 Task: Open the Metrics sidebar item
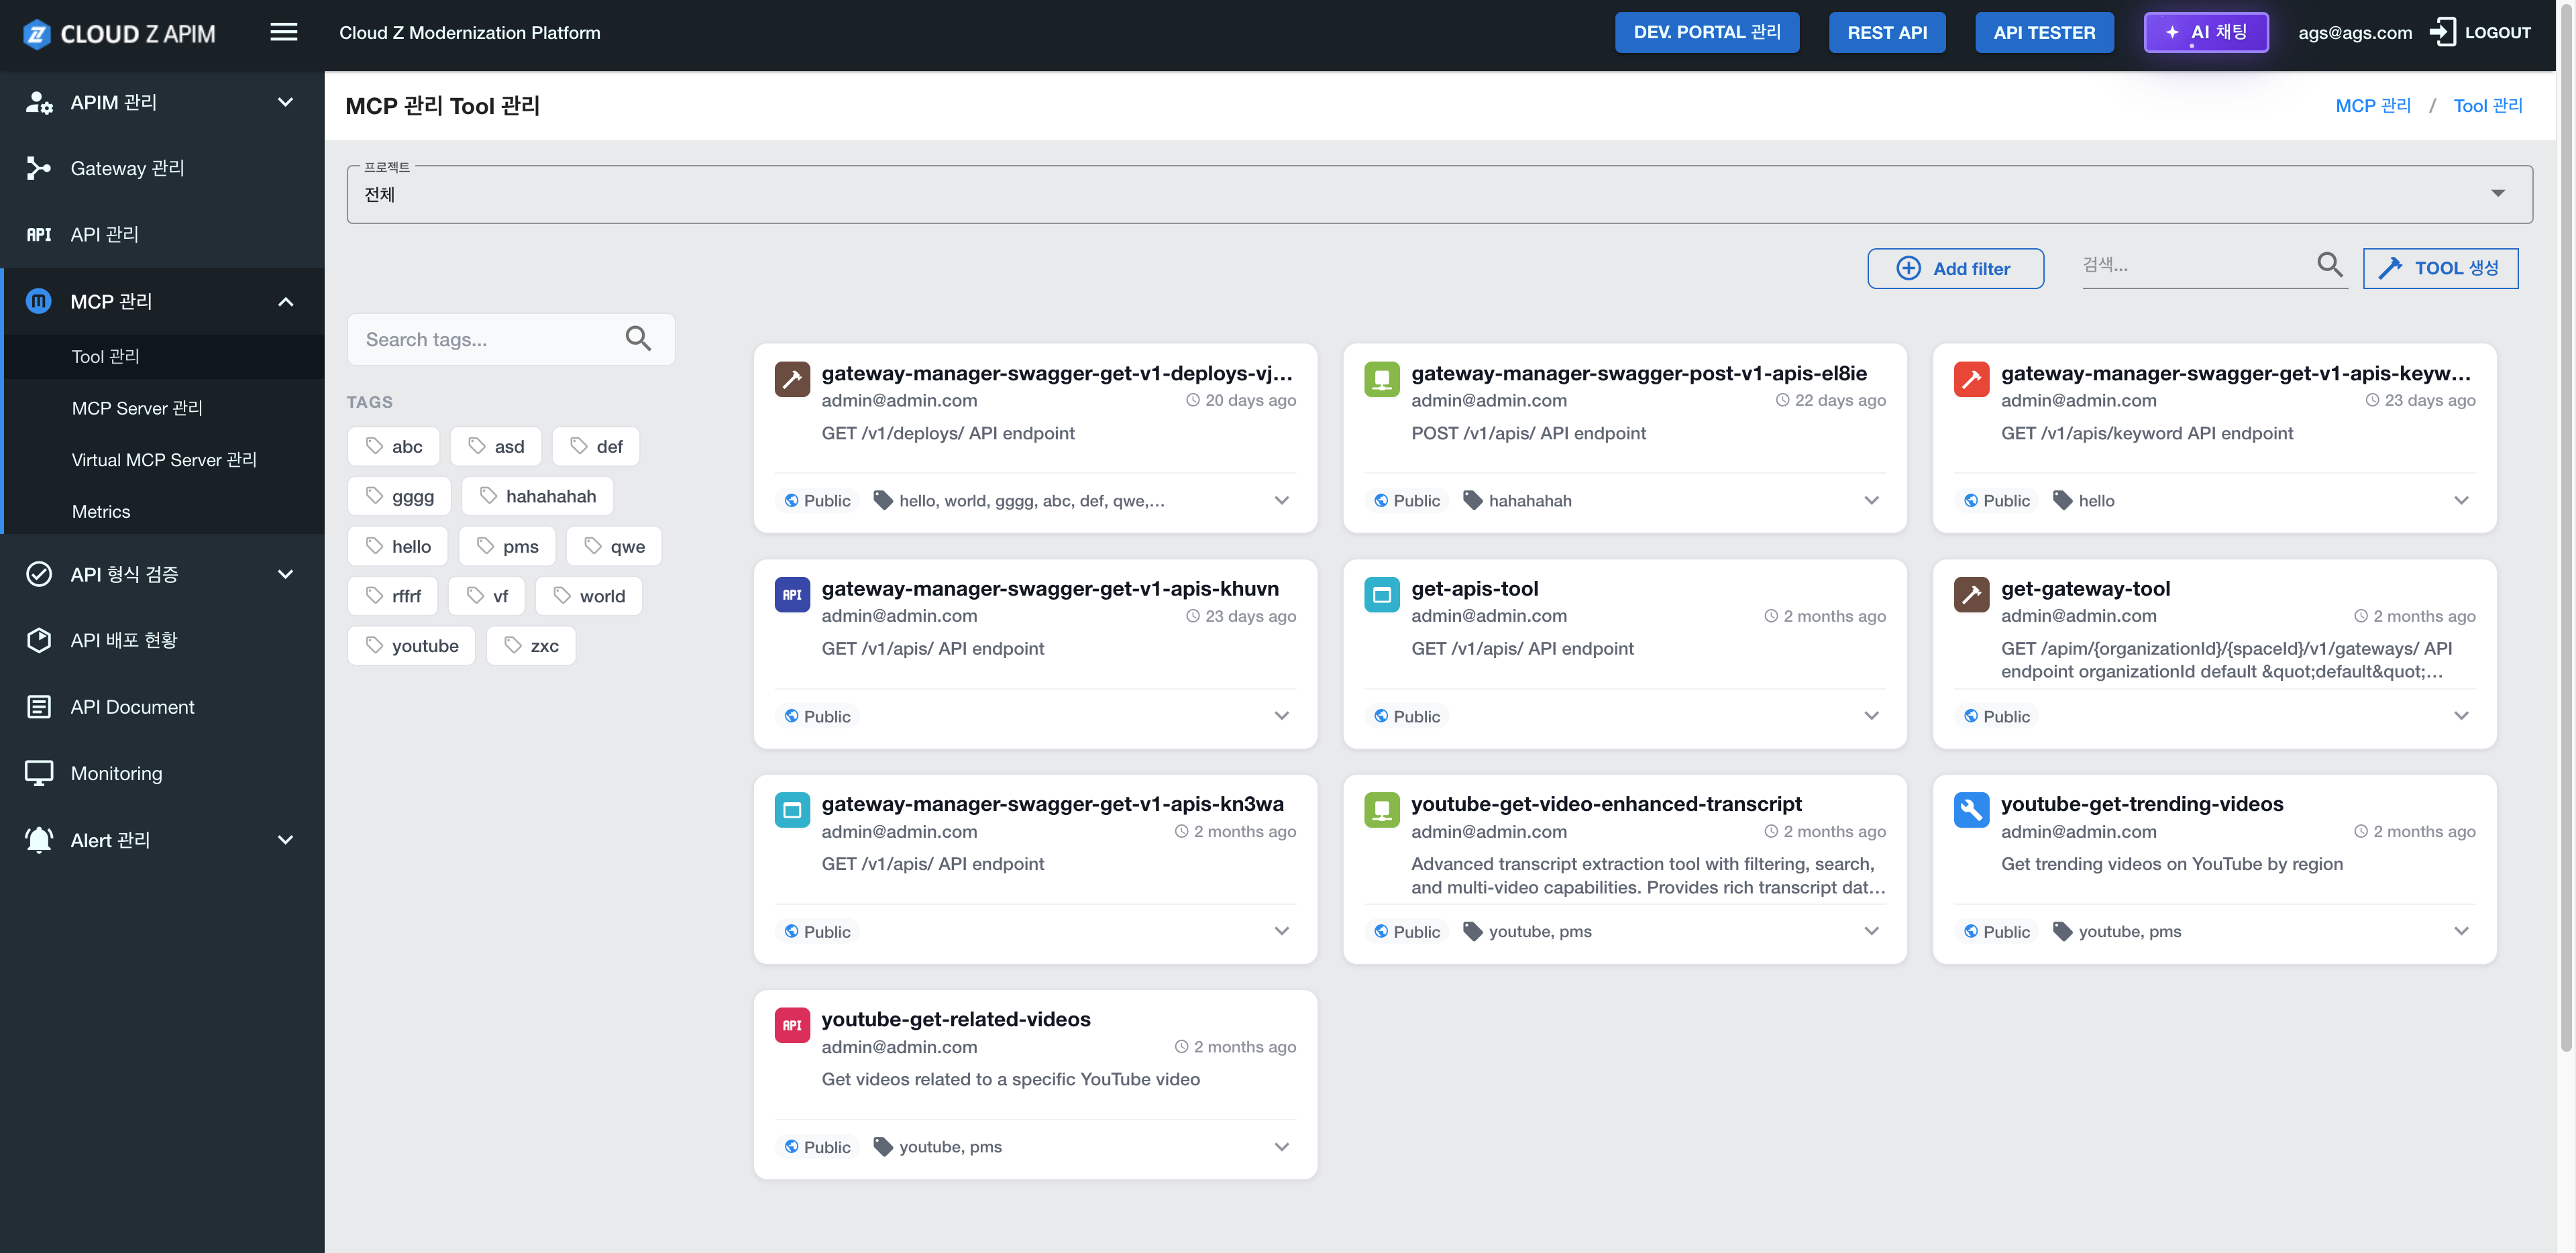click(x=101, y=511)
